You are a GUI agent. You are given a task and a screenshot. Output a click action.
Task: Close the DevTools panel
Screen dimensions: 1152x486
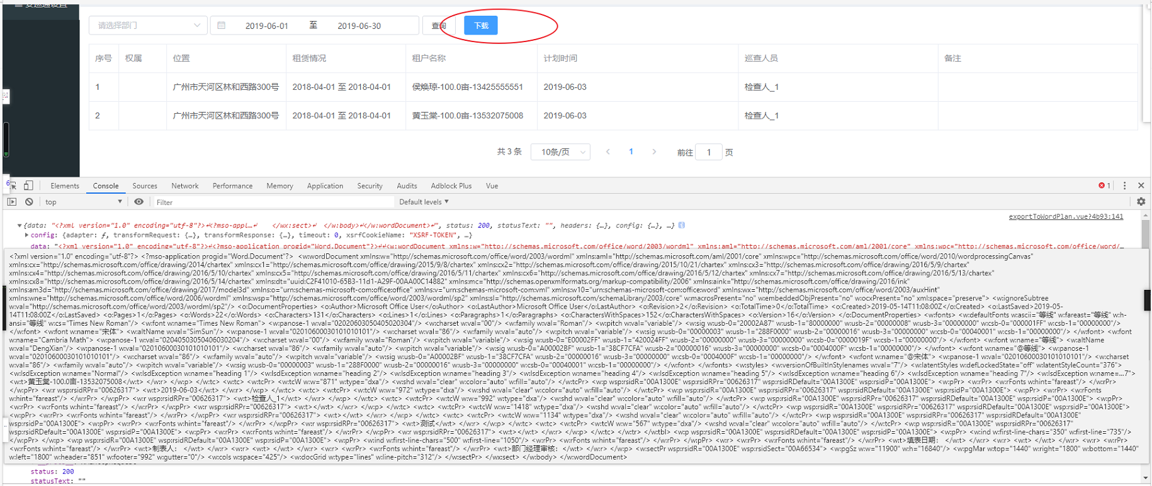(1141, 185)
